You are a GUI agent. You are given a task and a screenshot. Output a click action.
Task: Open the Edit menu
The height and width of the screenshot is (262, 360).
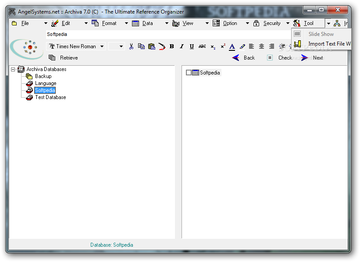[x=66, y=23]
